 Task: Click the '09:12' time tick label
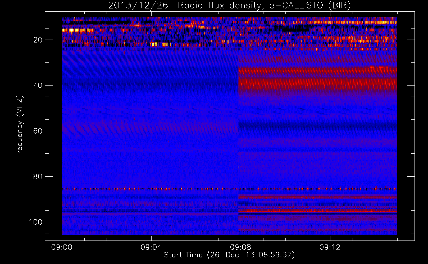tap(330, 247)
